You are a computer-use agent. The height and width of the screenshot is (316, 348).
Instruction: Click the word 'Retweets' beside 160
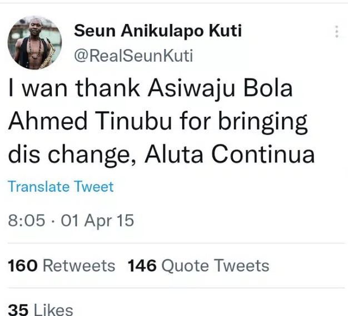pyautogui.click(x=79, y=265)
